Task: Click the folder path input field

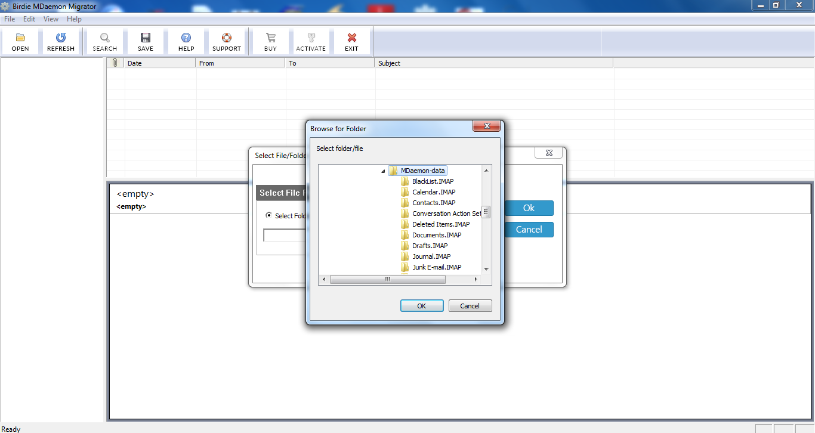Action: tap(285, 235)
